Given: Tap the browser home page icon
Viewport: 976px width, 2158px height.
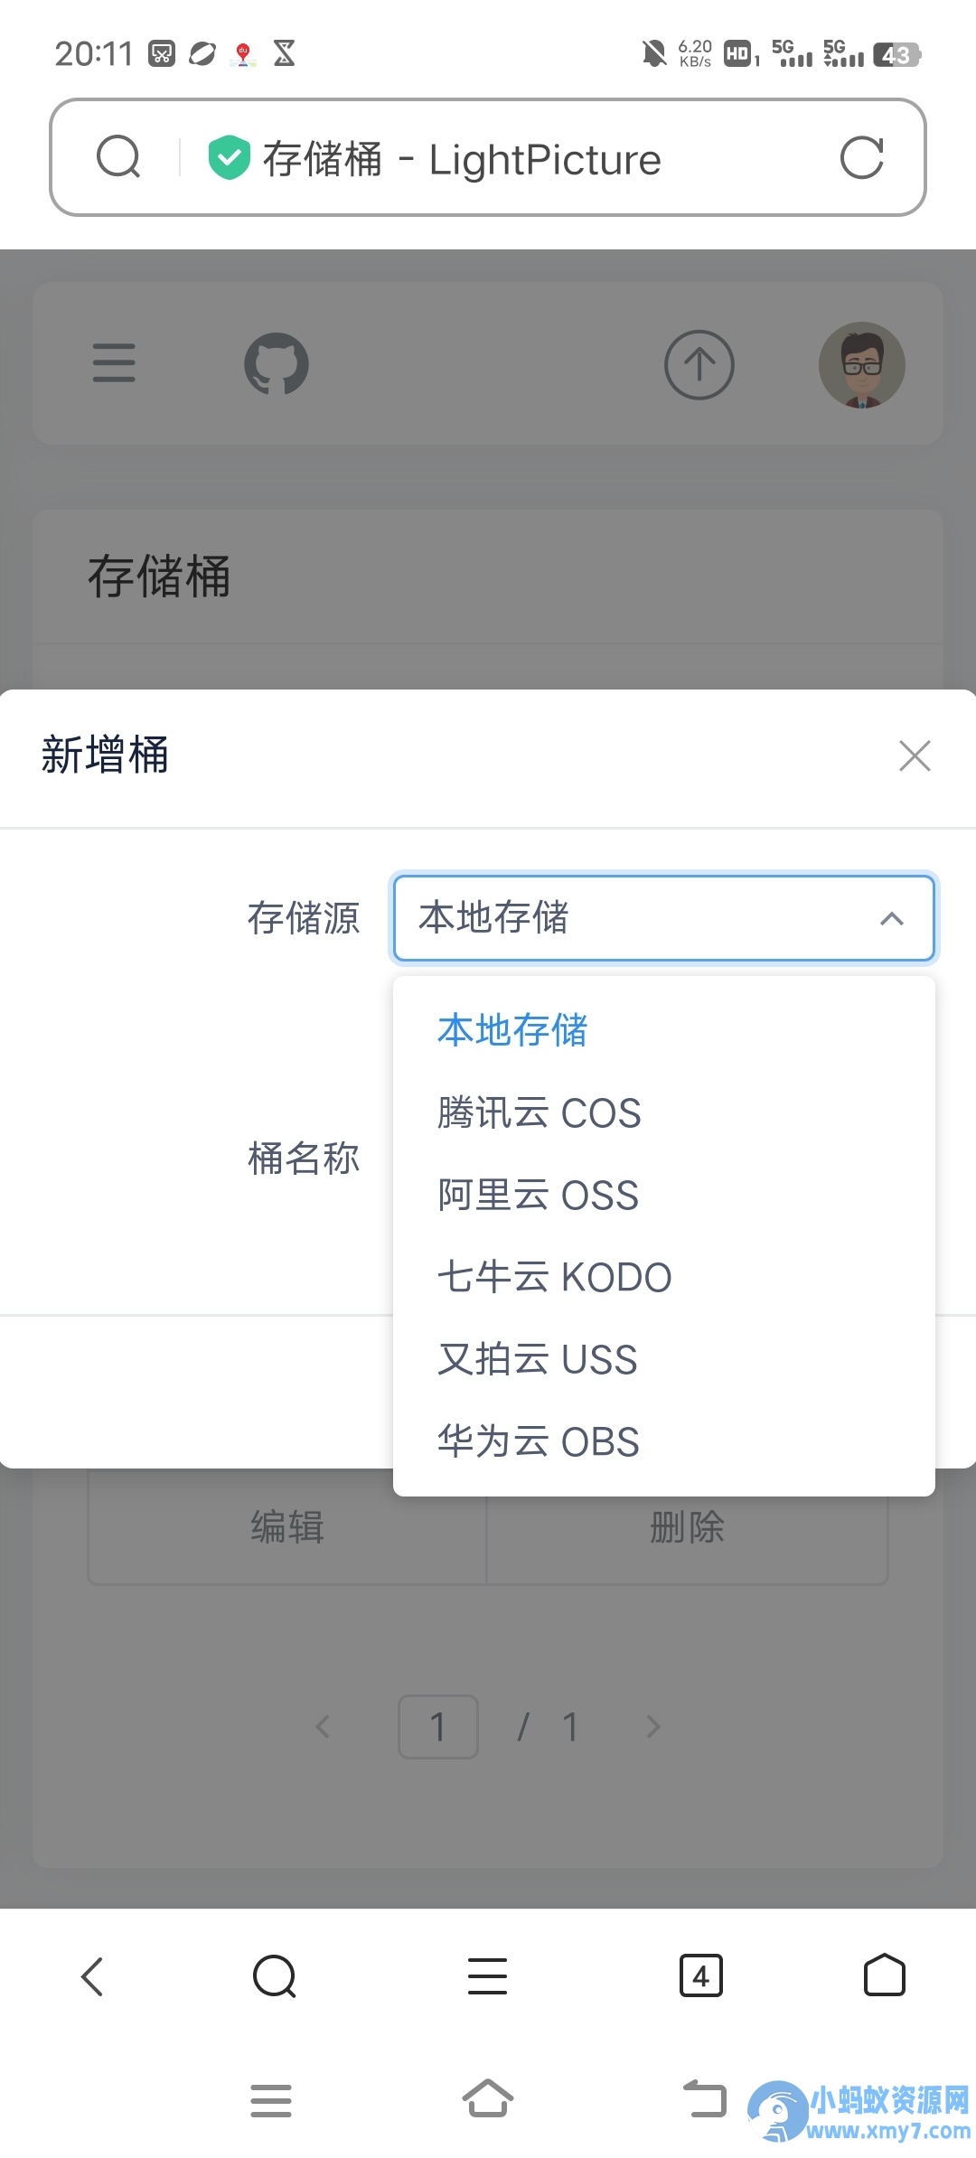Looking at the screenshot, I should click(885, 1975).
